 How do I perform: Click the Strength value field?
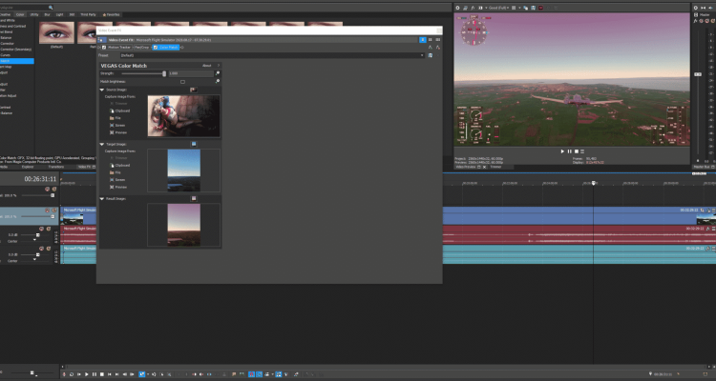pos(190,73)
